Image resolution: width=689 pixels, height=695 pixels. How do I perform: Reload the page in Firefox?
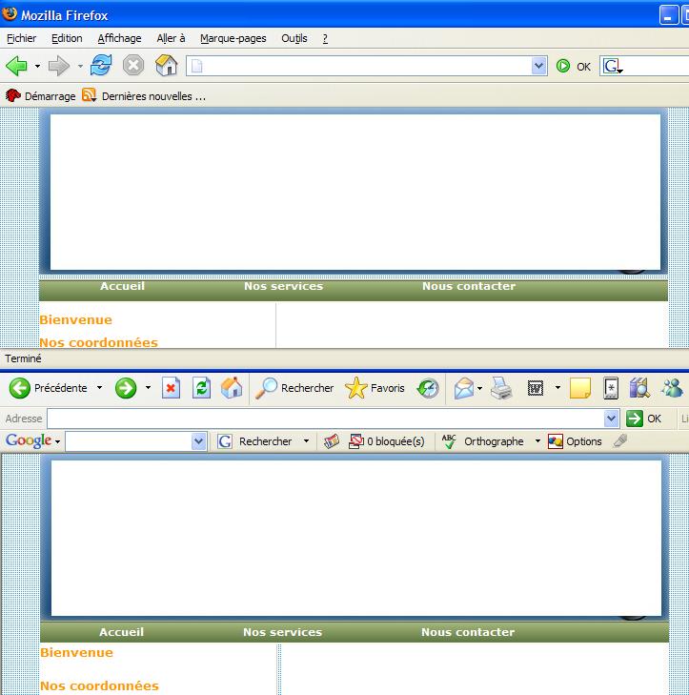(101, 66)
